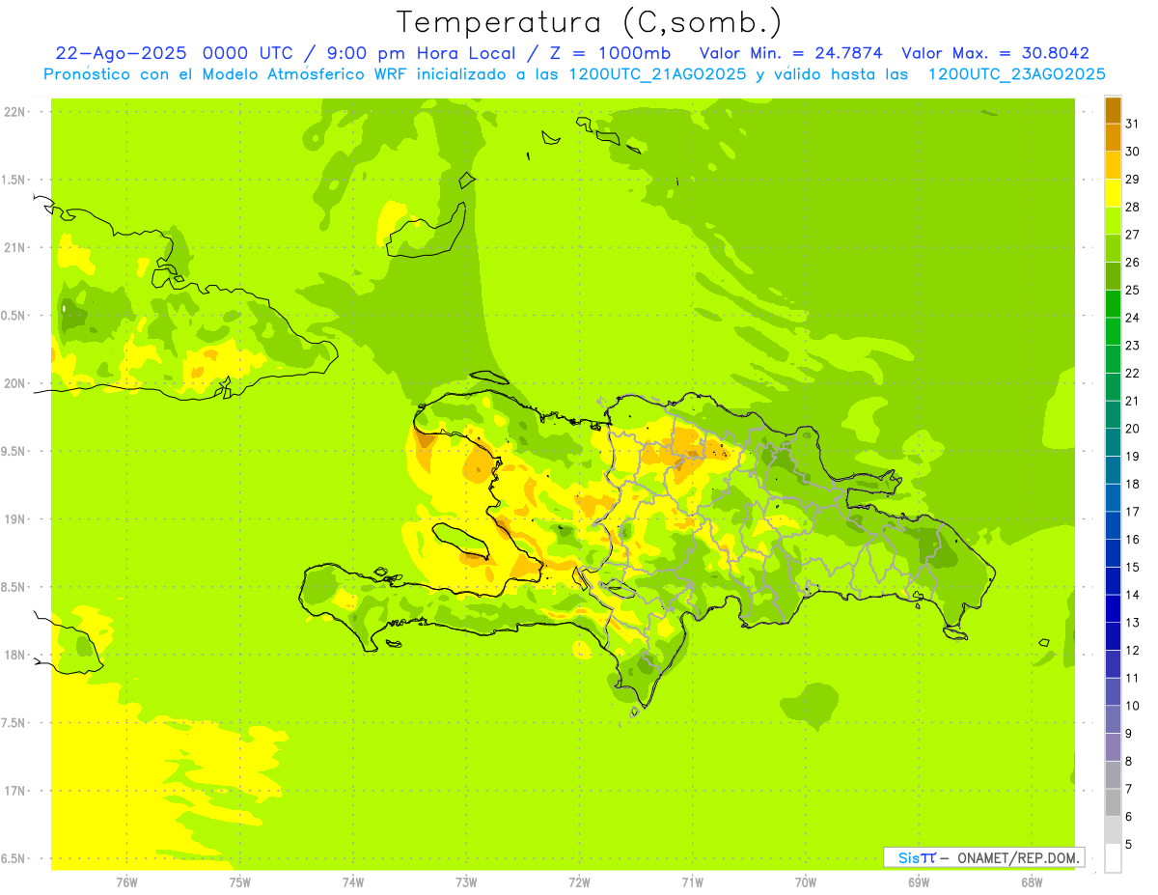The height and width of the screenshot is (895, 1158).
Task: Select the purple legend swatch between 9 and 10
Action: click(1113, 719)
